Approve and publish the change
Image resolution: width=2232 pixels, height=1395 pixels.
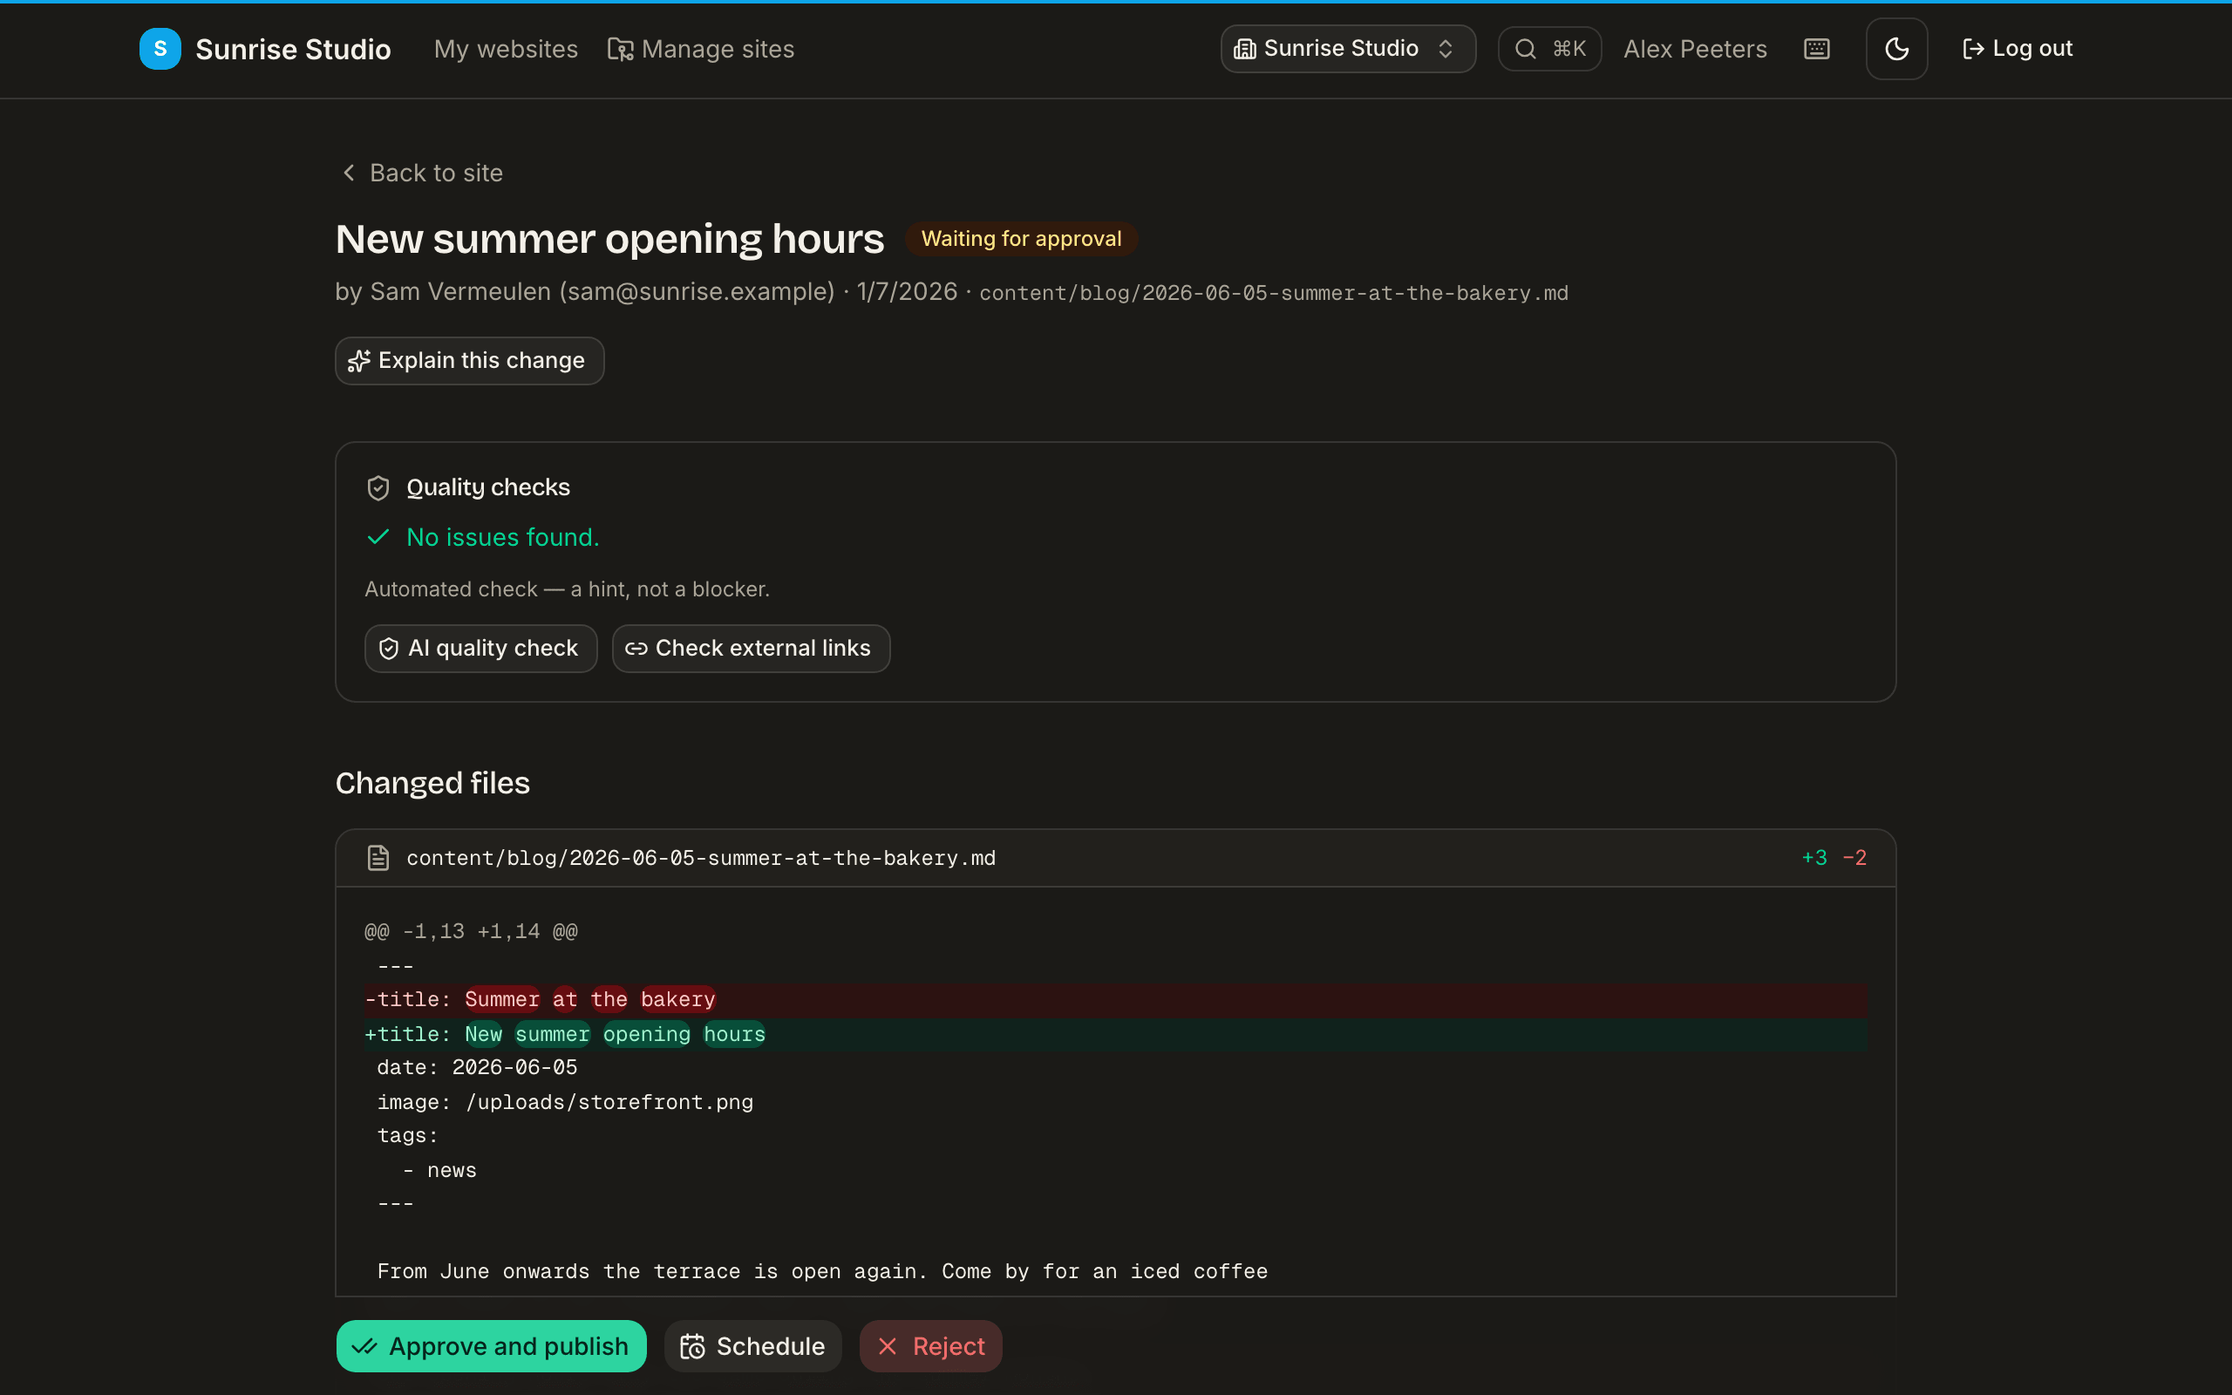[x=491, y=1346]
